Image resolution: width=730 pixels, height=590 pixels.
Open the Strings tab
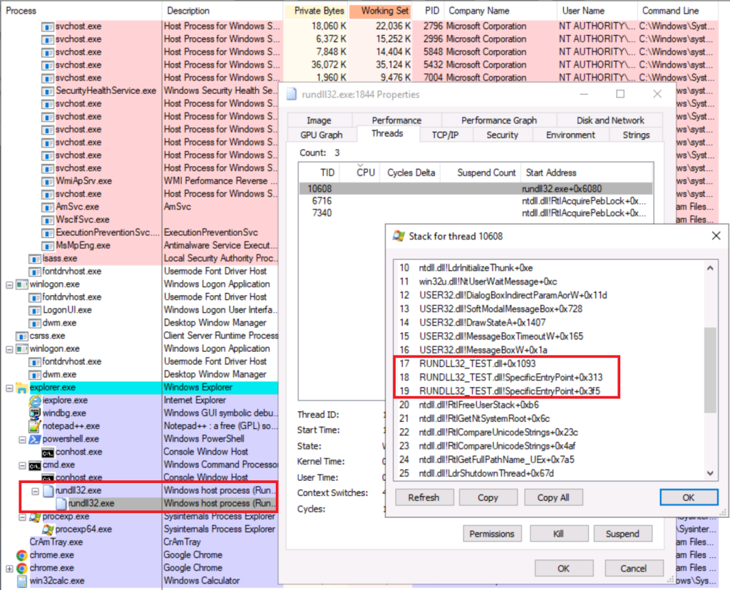[x=635, y=135]
